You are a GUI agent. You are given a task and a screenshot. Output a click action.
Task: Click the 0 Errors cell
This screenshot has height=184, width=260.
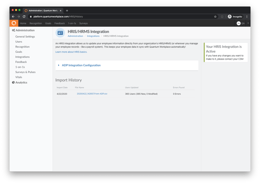[177, 94]
